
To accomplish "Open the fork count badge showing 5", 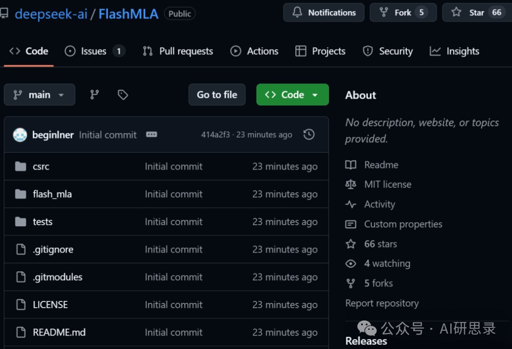I will (x=421, y=13).
